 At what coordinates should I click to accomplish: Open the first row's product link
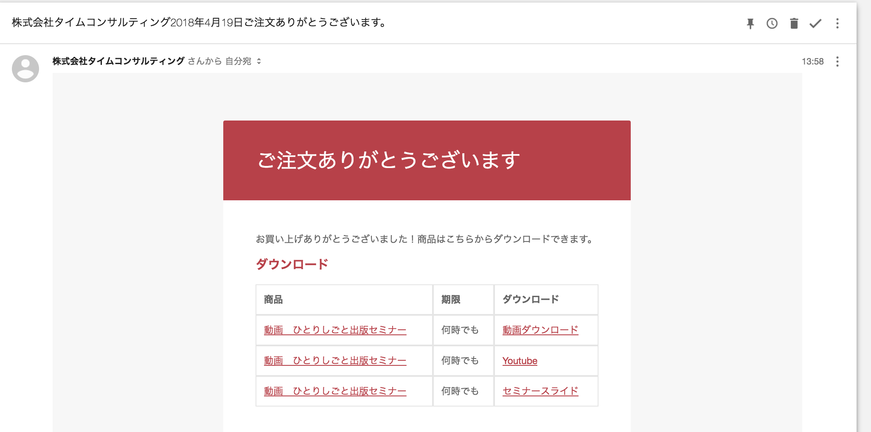point(335,330)
